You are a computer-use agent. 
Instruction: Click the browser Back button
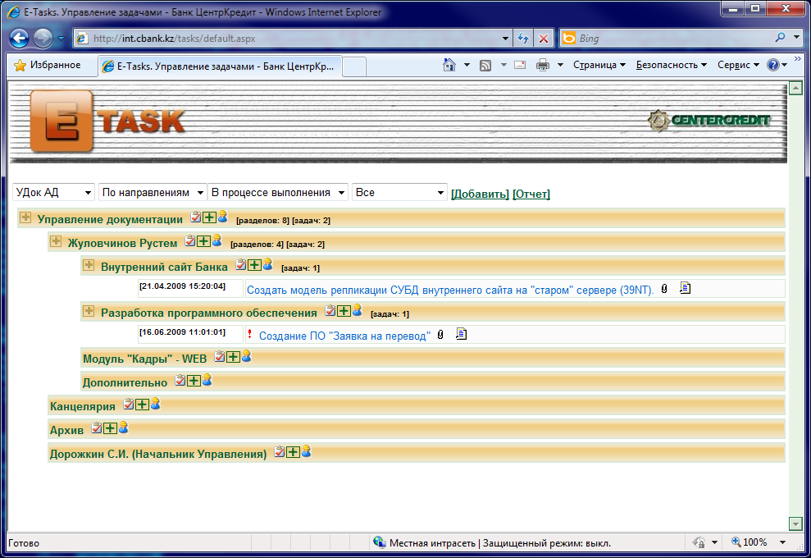pyautogui.click(x=19, y=39)
